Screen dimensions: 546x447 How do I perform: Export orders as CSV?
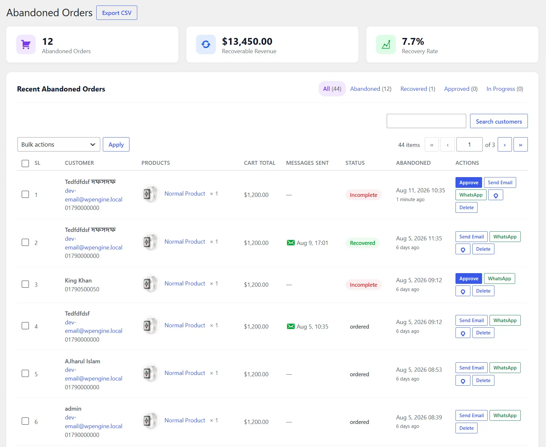[117, 13]
